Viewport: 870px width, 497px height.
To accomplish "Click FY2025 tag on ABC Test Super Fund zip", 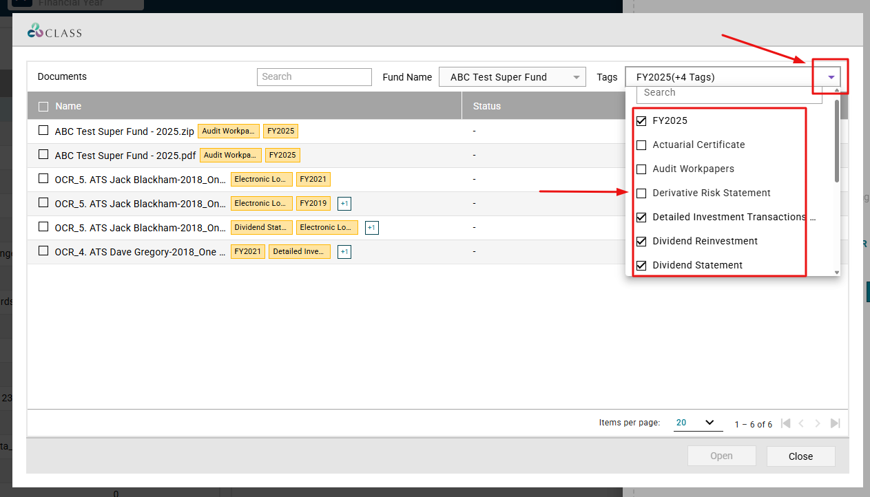I will tap(281, 131).
